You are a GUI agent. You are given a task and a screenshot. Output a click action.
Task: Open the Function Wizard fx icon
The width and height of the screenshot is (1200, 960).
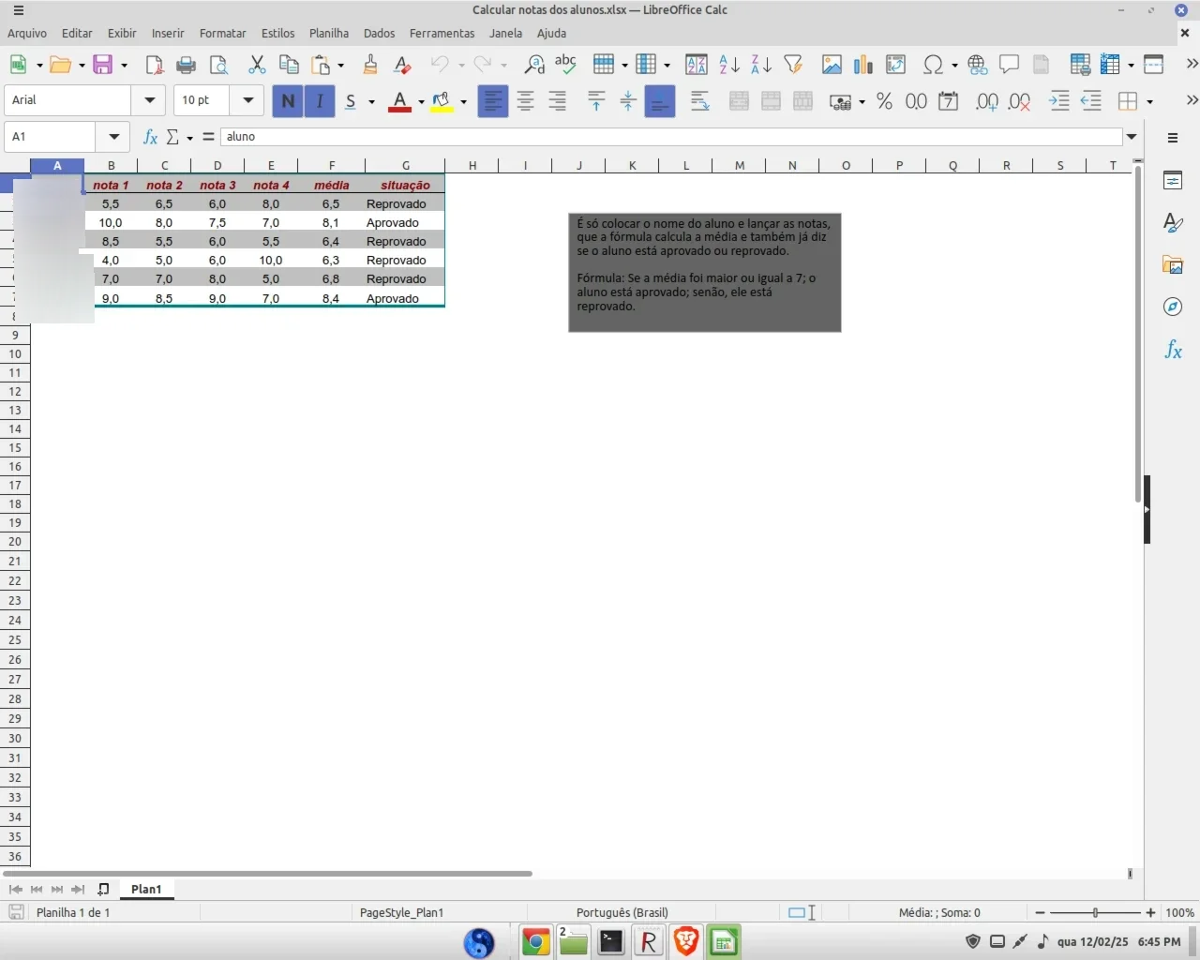pyautogui.click(x=149, y=137)
